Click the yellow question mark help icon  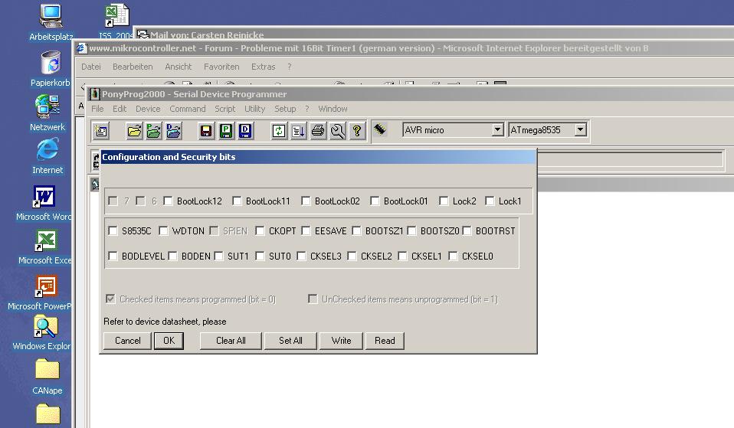pyautogui.click(x=357, y=130)
